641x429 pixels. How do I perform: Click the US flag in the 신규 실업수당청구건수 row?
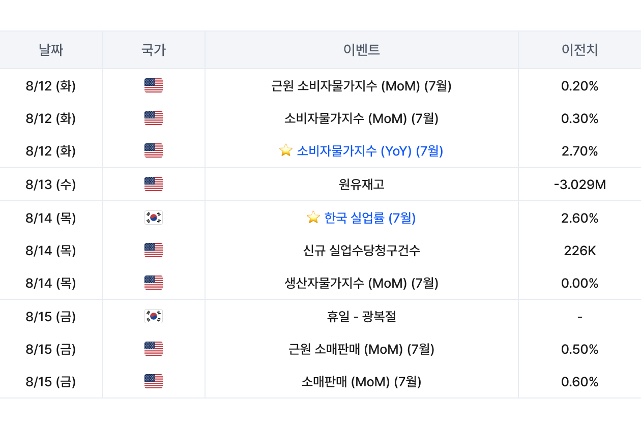tap(154, 250)
